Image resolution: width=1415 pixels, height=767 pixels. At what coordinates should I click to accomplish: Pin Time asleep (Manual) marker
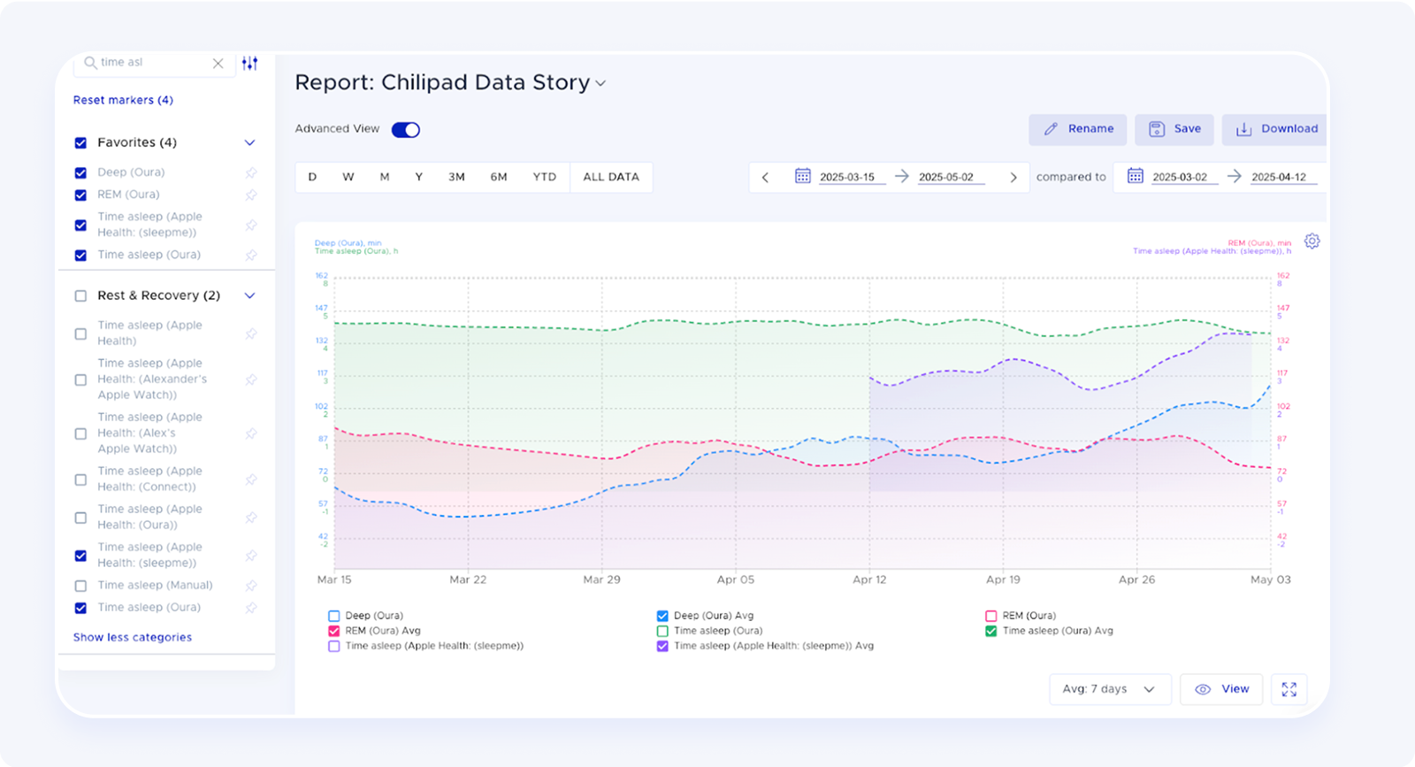click(251, 586)
